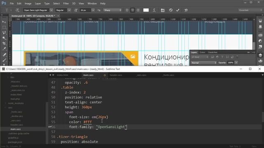Open the Photoshop Window menu

(x=92, y=3)
